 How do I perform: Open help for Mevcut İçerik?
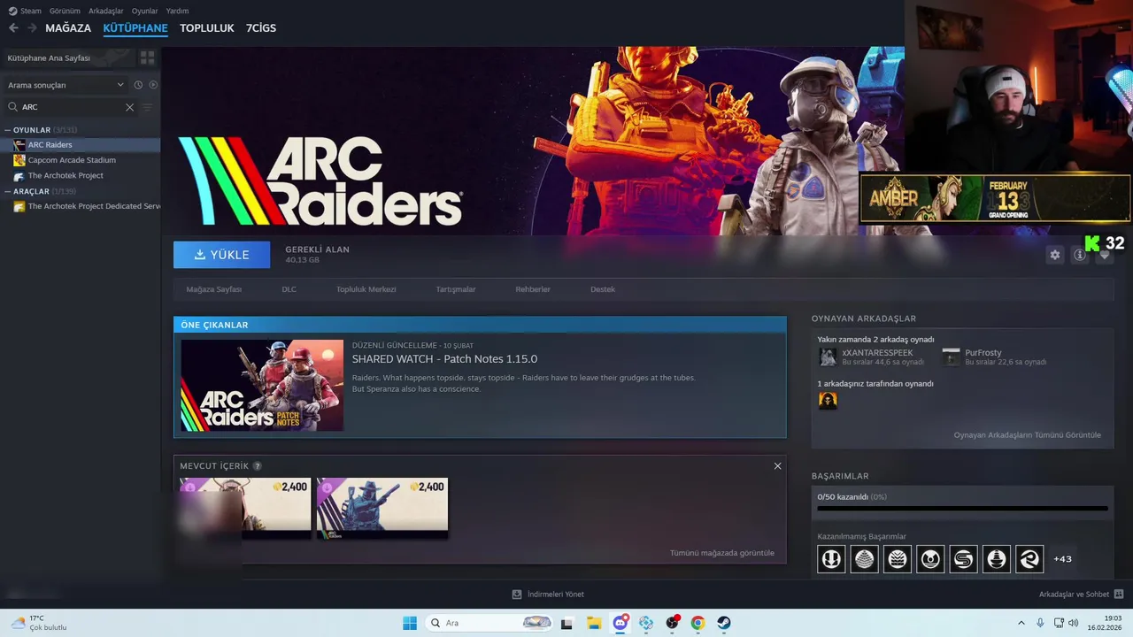(258, 466)
